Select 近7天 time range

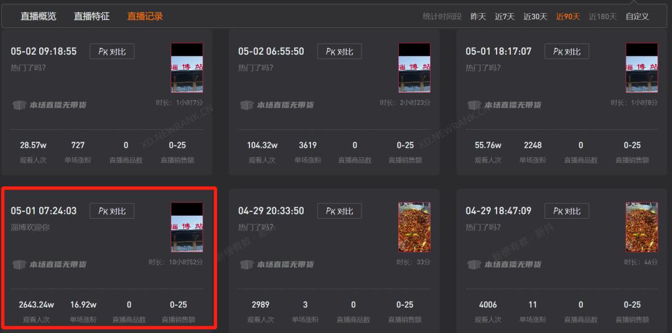pos(505,17)
